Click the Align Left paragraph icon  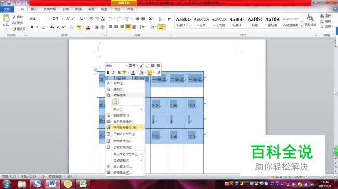point(111,27)
